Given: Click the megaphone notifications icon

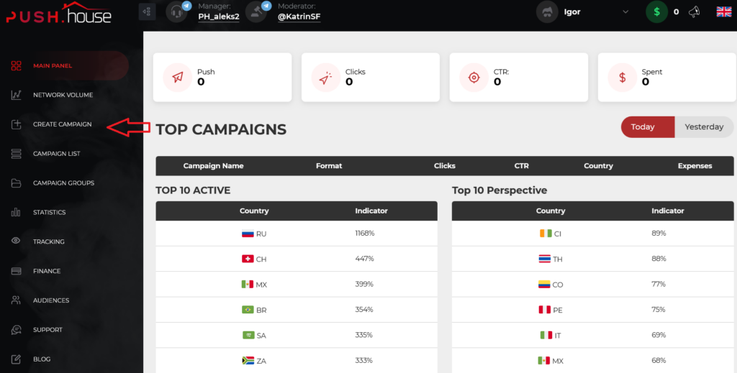Looking at the screenshot, I should point(695,11).
